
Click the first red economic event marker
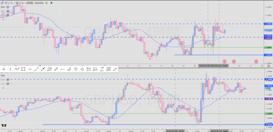point(224,61)
